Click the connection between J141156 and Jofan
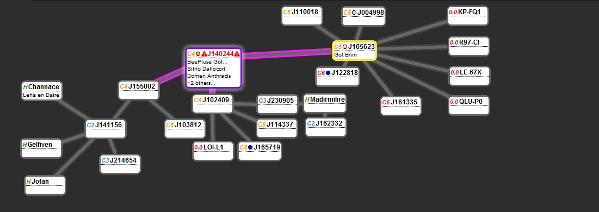This screenshot has height=212, width=599. [76, 157]
